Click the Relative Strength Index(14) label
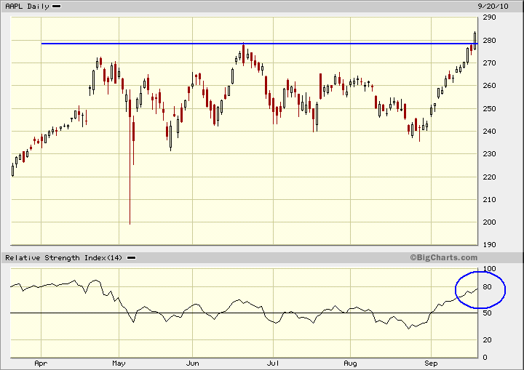The height and width of the screenshot is (370, 524). [x=63, y=258]
